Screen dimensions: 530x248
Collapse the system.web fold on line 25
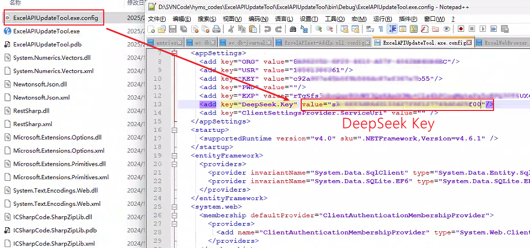pos(175,206)
